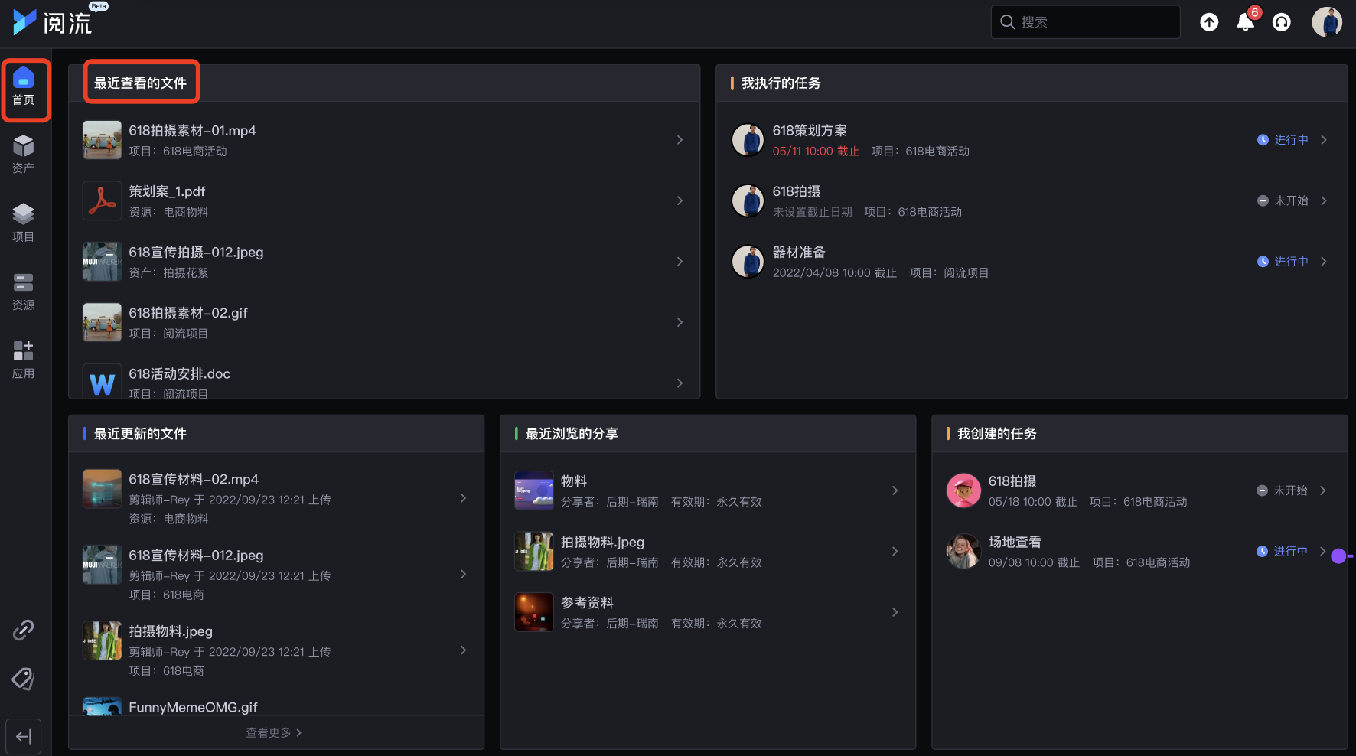This screenshot has height=756, width=1356.
Task: Expand chevron for 参考资料 share
Action: pyautogui.click(x=895, y=612)
